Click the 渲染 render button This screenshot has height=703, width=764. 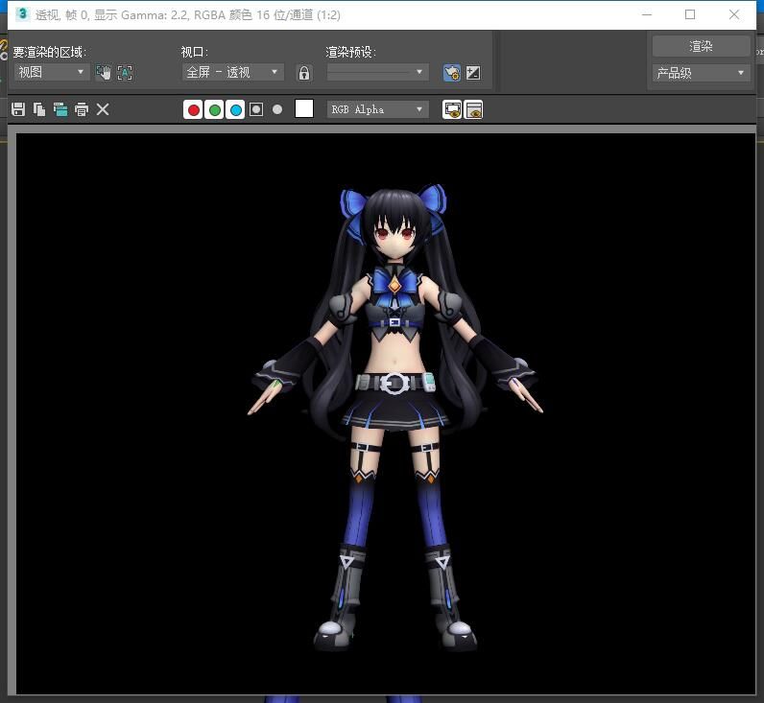click(701, 46)
